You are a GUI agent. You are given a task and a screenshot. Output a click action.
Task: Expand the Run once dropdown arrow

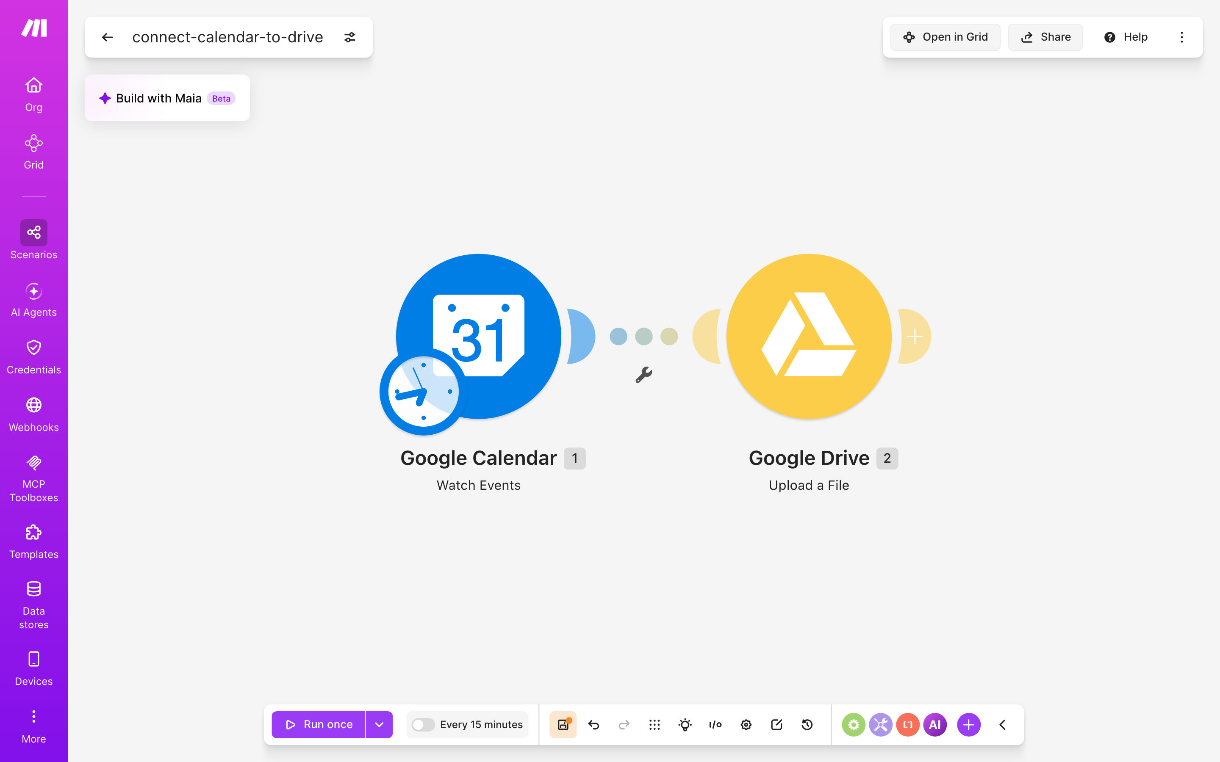[379, 725]
